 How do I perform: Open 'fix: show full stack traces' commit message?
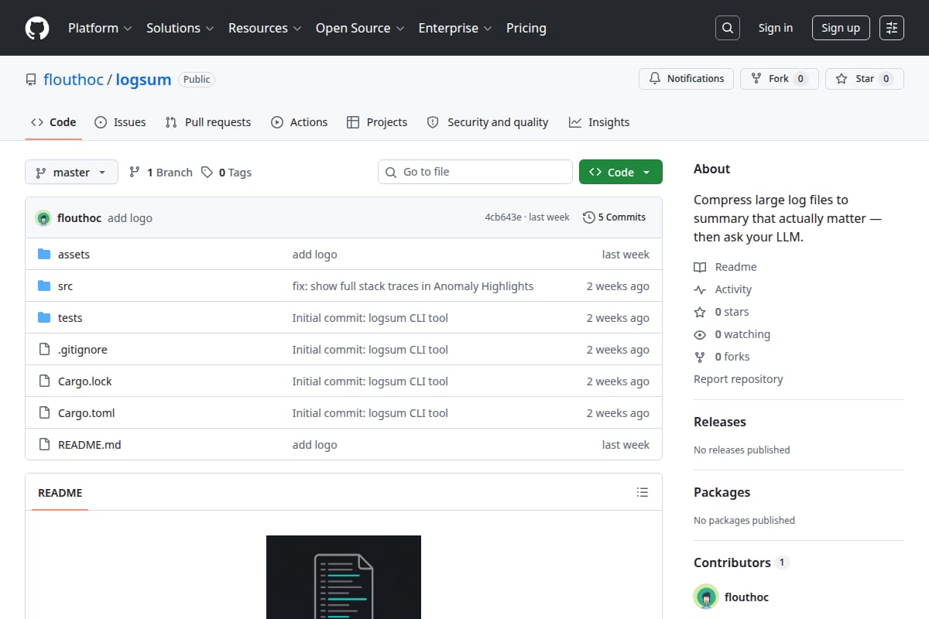pos(413,286)
